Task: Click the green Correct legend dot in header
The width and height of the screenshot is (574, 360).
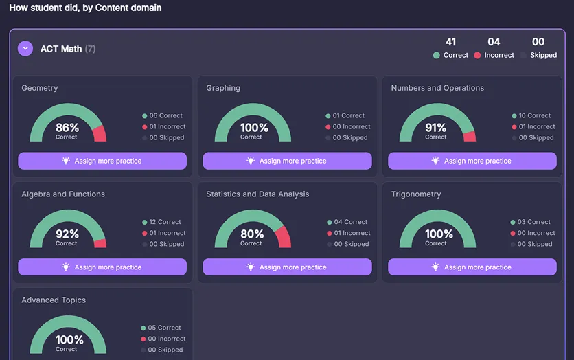Action: (437, 55)
